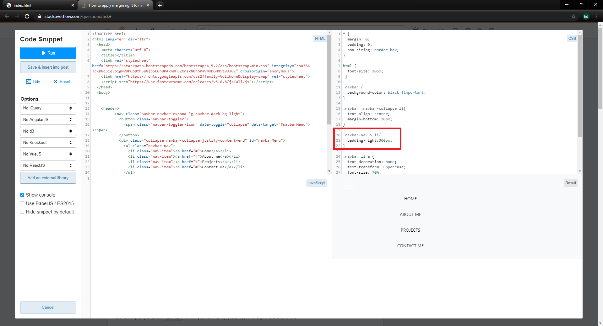Run the code snippet

tap(48, 53)
